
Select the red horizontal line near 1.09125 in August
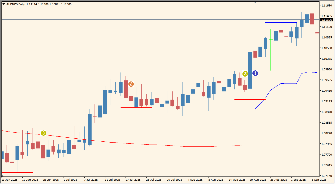(x=250, y=100)
